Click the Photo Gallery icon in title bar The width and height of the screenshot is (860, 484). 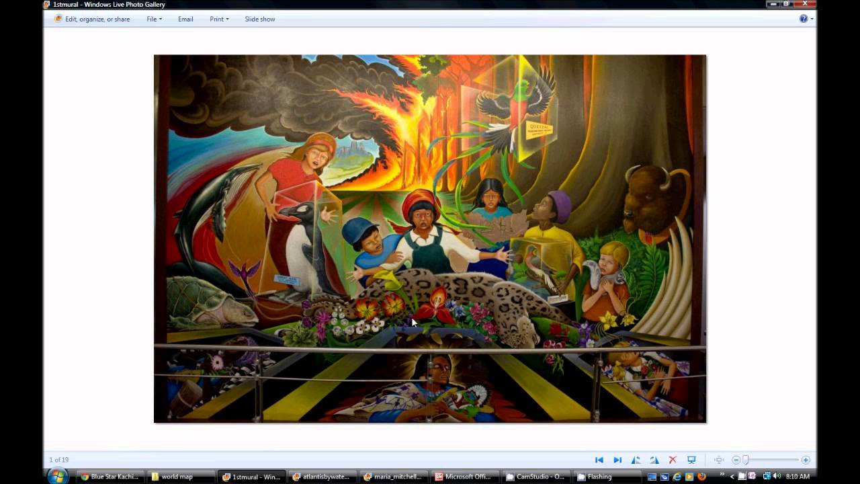pos(47,4)
